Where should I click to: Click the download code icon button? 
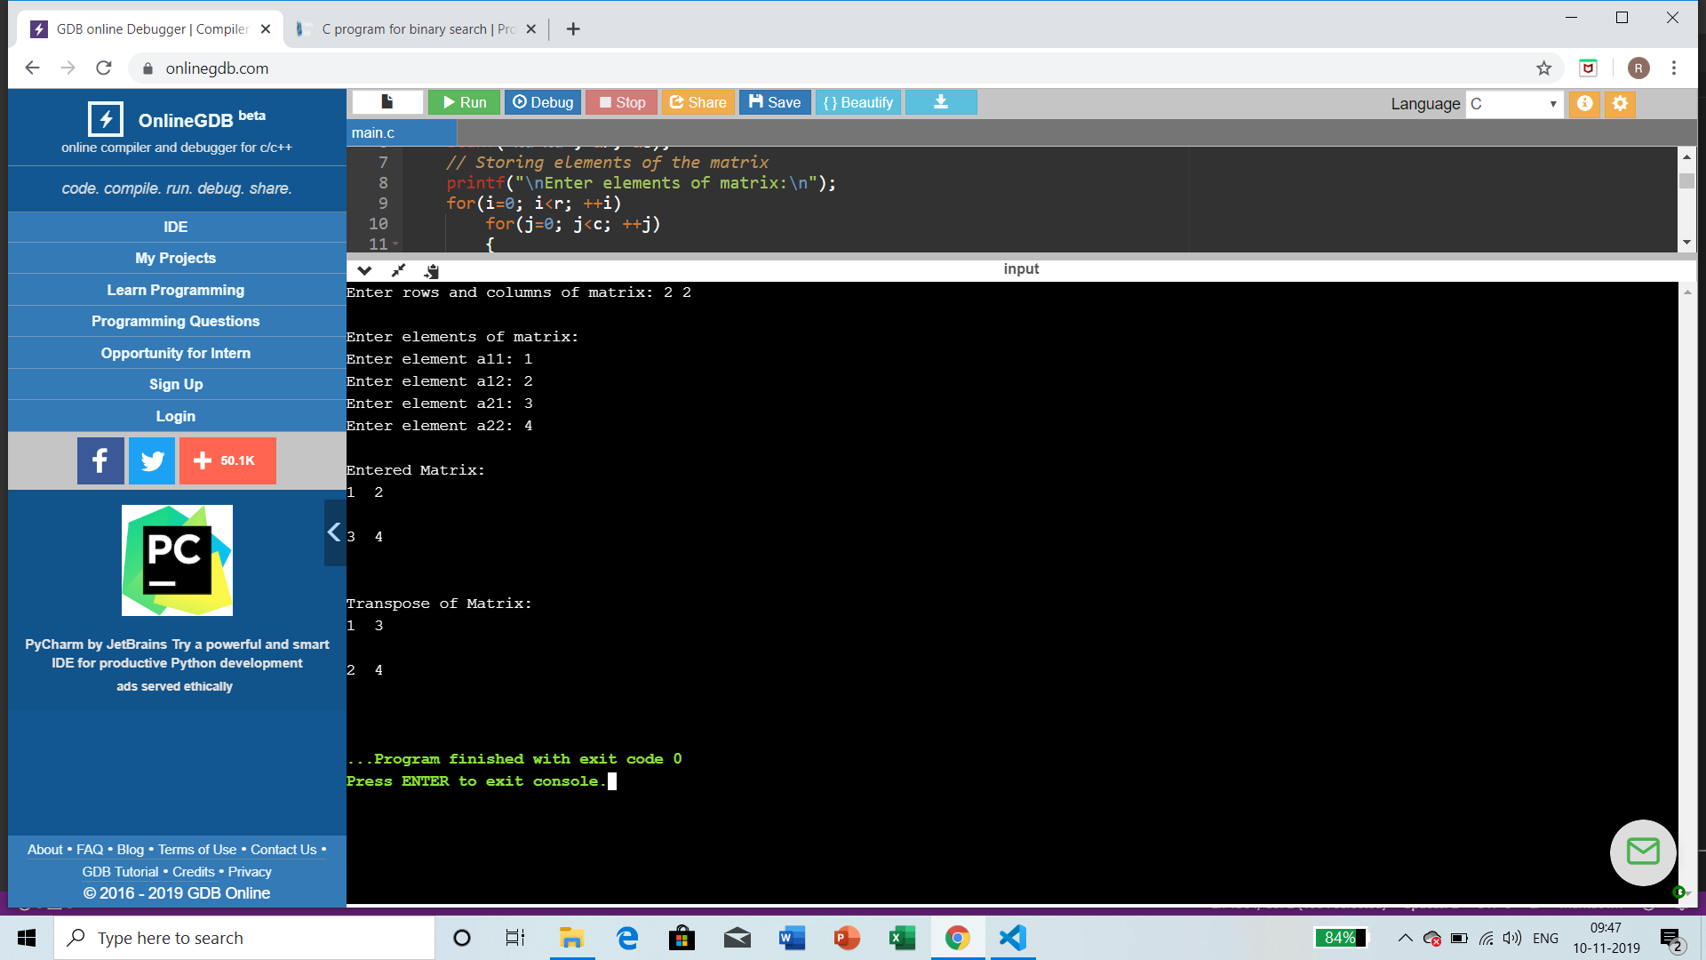[940, 102]
